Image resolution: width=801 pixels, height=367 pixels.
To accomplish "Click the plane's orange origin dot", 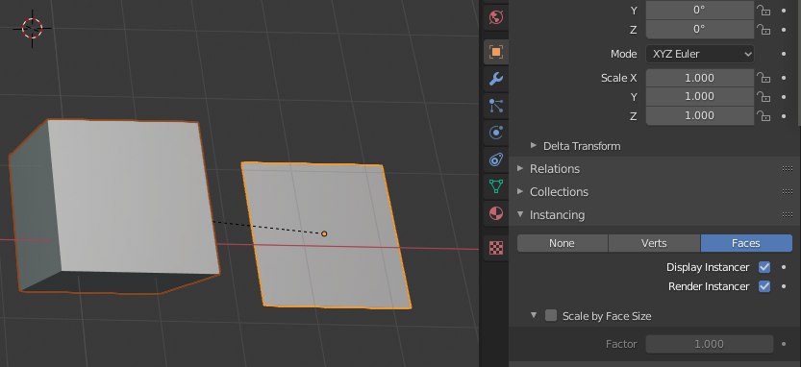I will point(324,233).
